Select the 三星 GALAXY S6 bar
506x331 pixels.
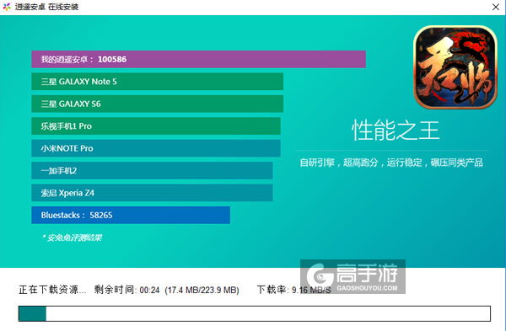point(158,104)
